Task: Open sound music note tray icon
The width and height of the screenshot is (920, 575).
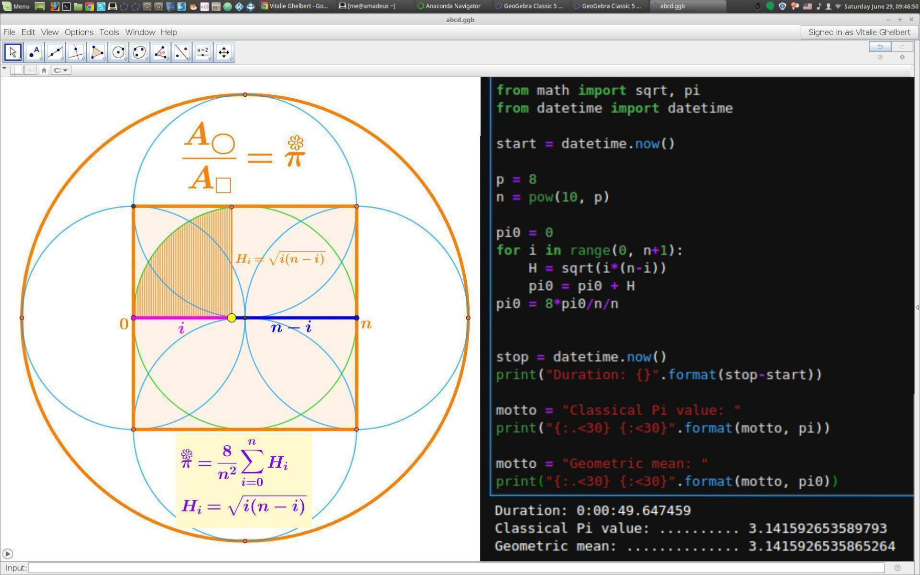Action: tap(819, 7)
